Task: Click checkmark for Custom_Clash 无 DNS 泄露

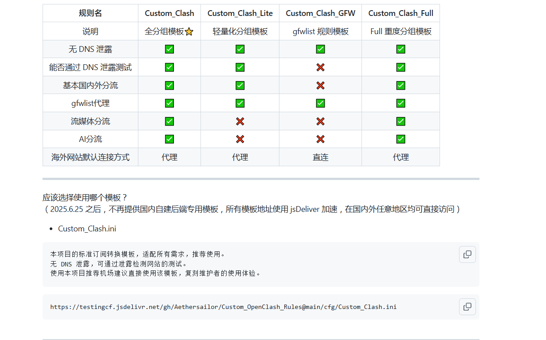Action: [169, 49]
